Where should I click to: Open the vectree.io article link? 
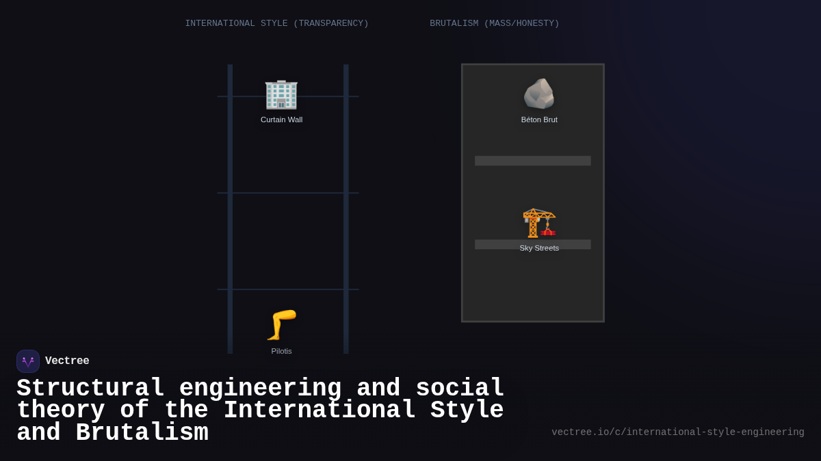tap(677, 432)
